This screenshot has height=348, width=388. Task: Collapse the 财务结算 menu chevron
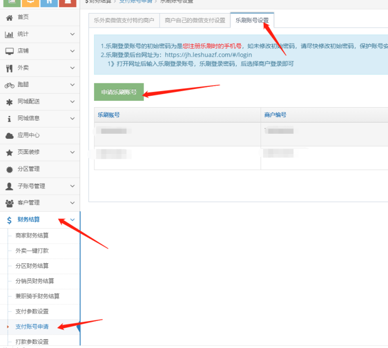click(72, 220)
